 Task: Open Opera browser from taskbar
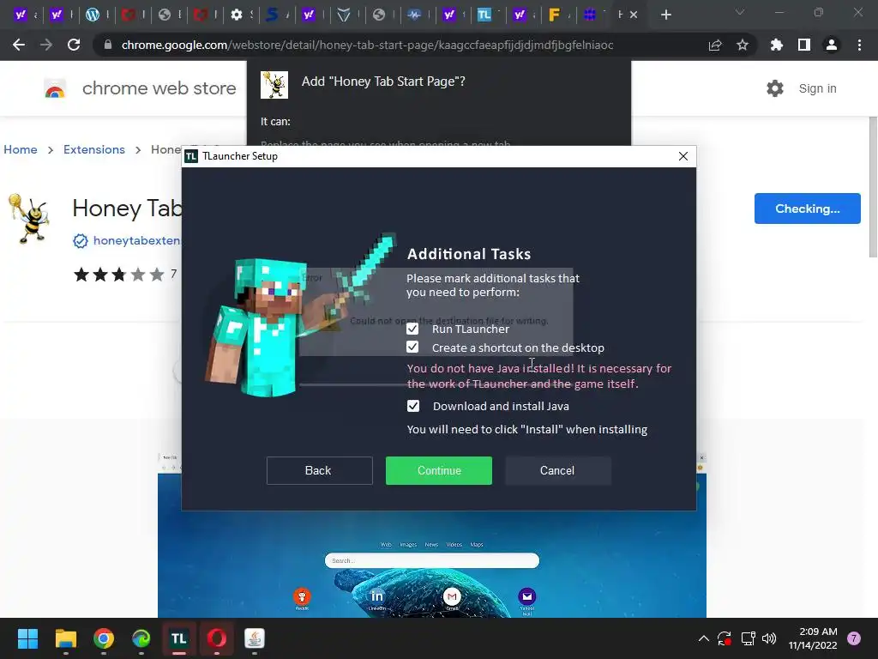(217, 638)
